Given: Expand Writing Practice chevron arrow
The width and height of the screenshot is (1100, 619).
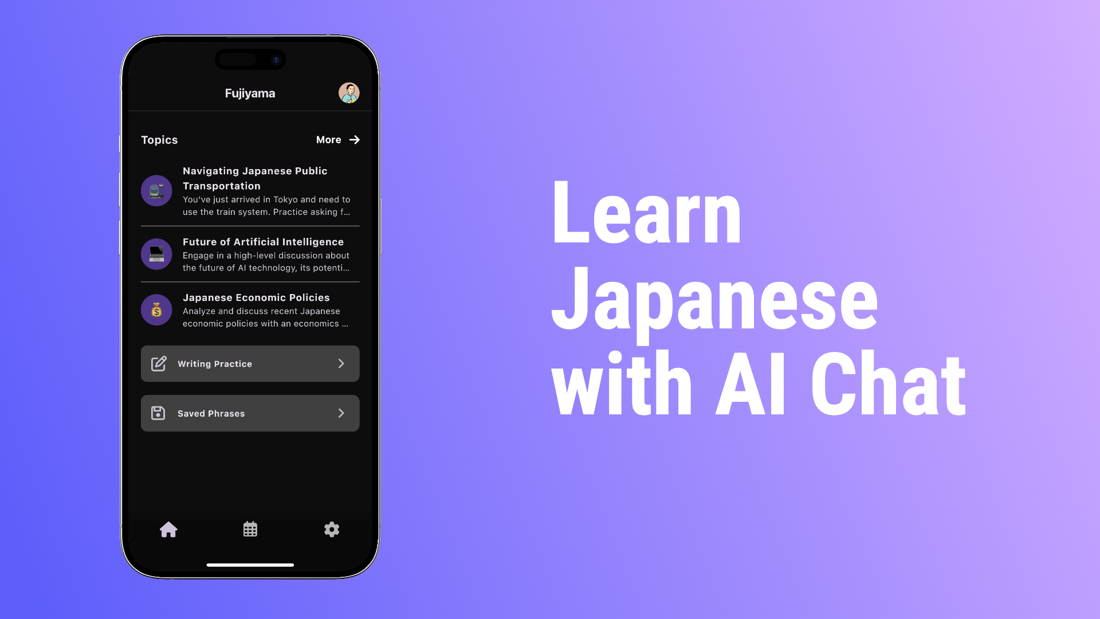Looking at the screenshot, I should (x=341, y=363).
